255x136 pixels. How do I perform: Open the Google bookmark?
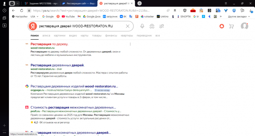tap(48, 16)
